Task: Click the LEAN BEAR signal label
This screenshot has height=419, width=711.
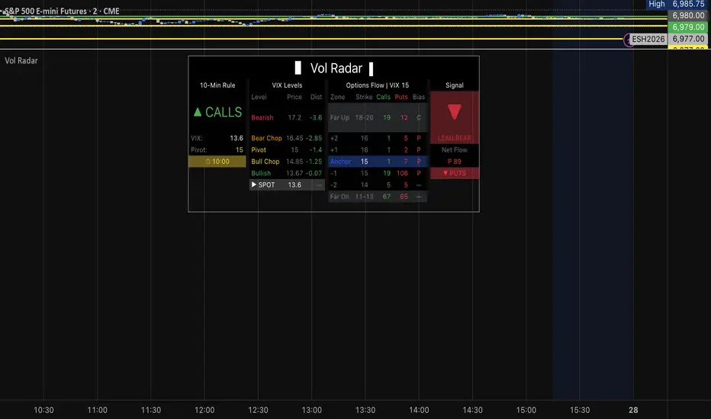Action: (455, 138)
